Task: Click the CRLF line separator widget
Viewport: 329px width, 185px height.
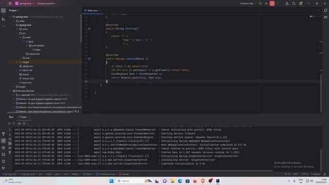Action: 296,174
